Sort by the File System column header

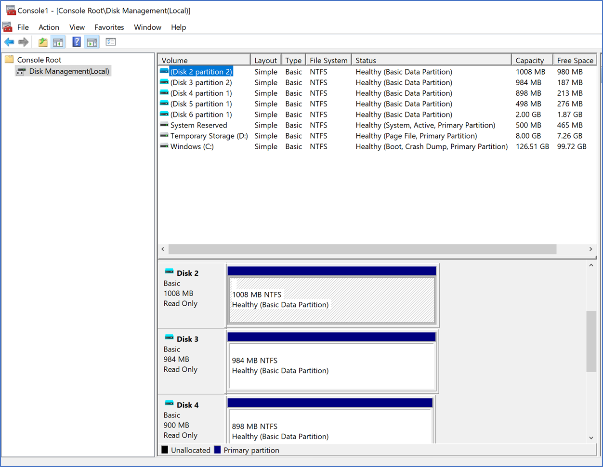(x=328, y=60)
